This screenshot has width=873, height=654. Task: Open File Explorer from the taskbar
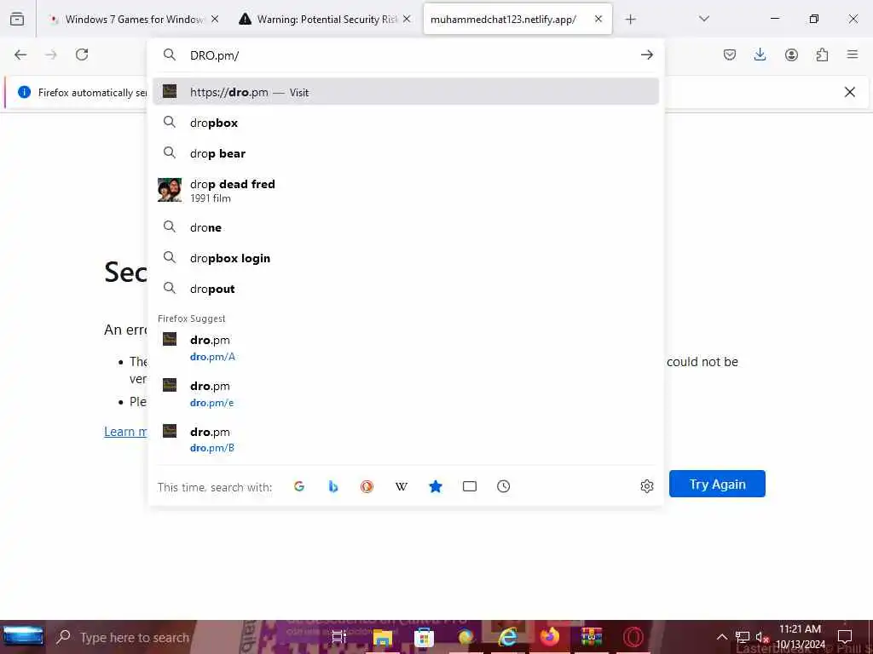(383, 637)
